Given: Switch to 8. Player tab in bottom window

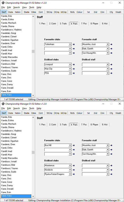Looking at the screenshot, I should click(x=94, y=124).
